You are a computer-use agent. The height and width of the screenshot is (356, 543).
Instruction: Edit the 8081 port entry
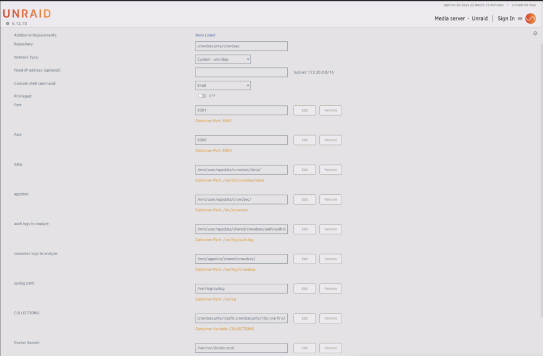[x=305, y=110]
